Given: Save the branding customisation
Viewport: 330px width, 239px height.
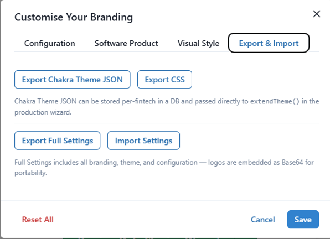Looking at the screenshot, I should pos(303,220).
